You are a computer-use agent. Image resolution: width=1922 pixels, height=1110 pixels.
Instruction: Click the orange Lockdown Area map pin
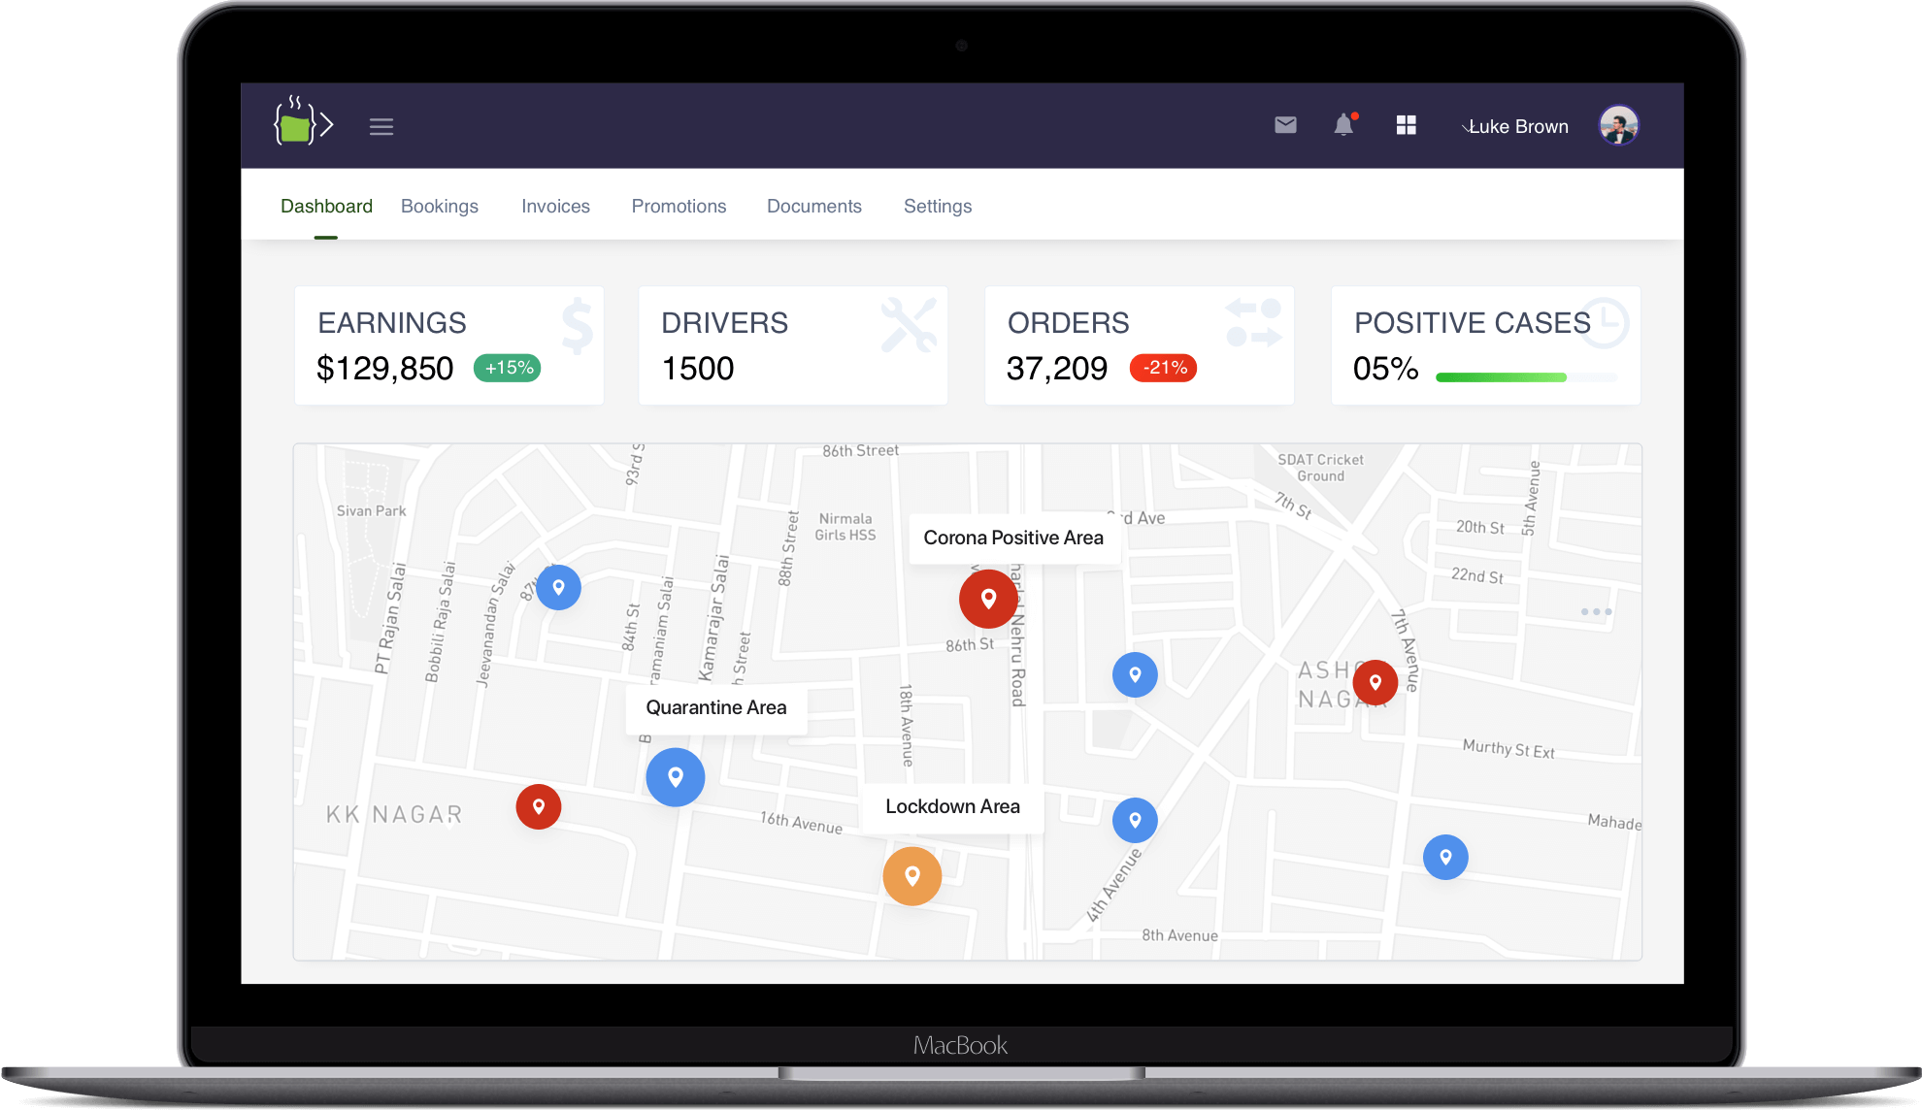pyautogui.click(x=911, y=876)
